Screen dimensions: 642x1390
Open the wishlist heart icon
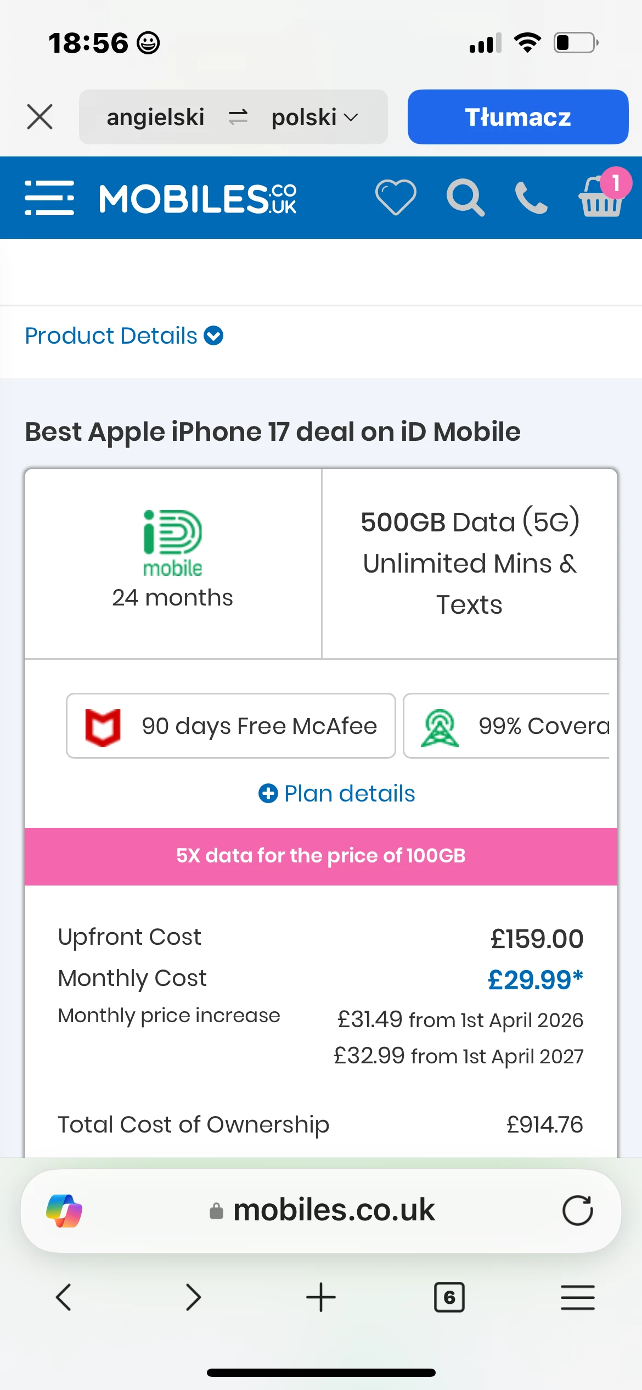click(x=396, y=198)
